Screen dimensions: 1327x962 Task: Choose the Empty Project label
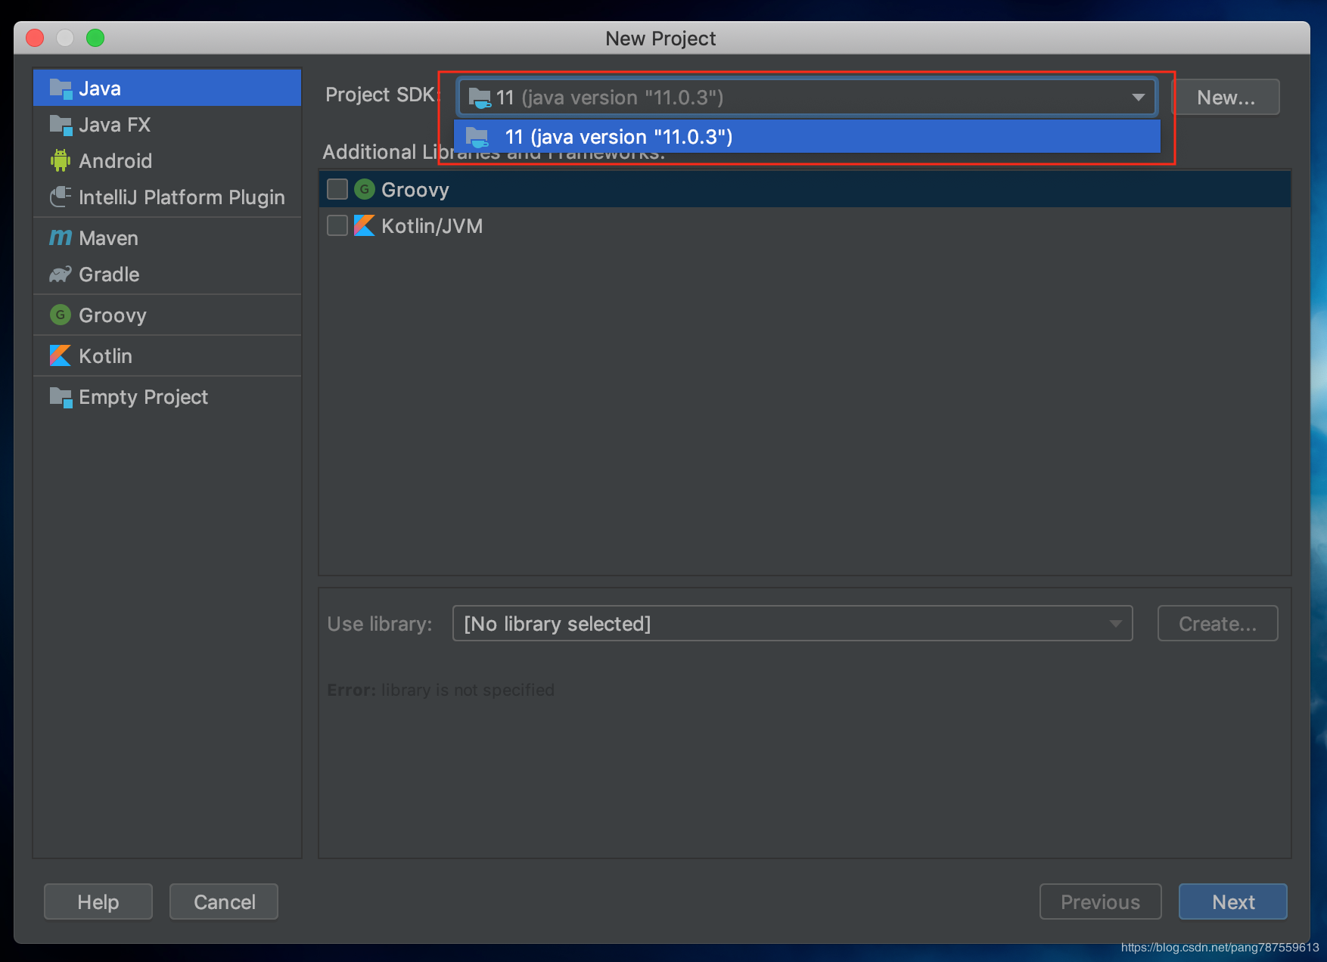144,396
